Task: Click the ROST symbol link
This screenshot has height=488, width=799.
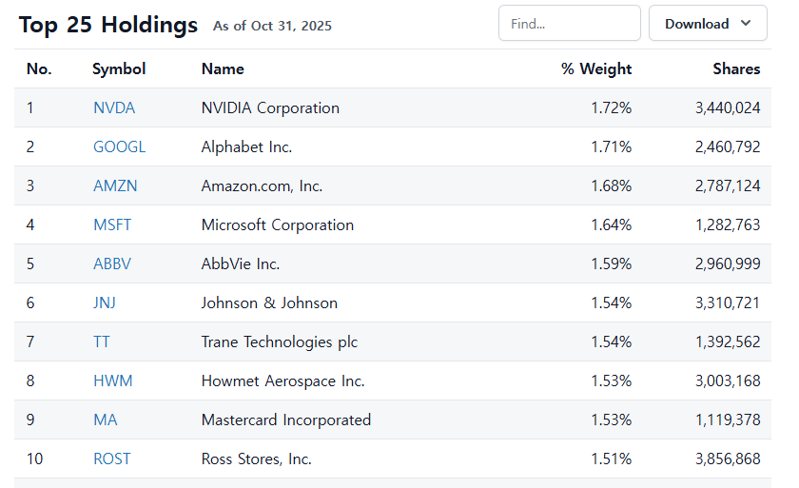Action: click(112, 459)
